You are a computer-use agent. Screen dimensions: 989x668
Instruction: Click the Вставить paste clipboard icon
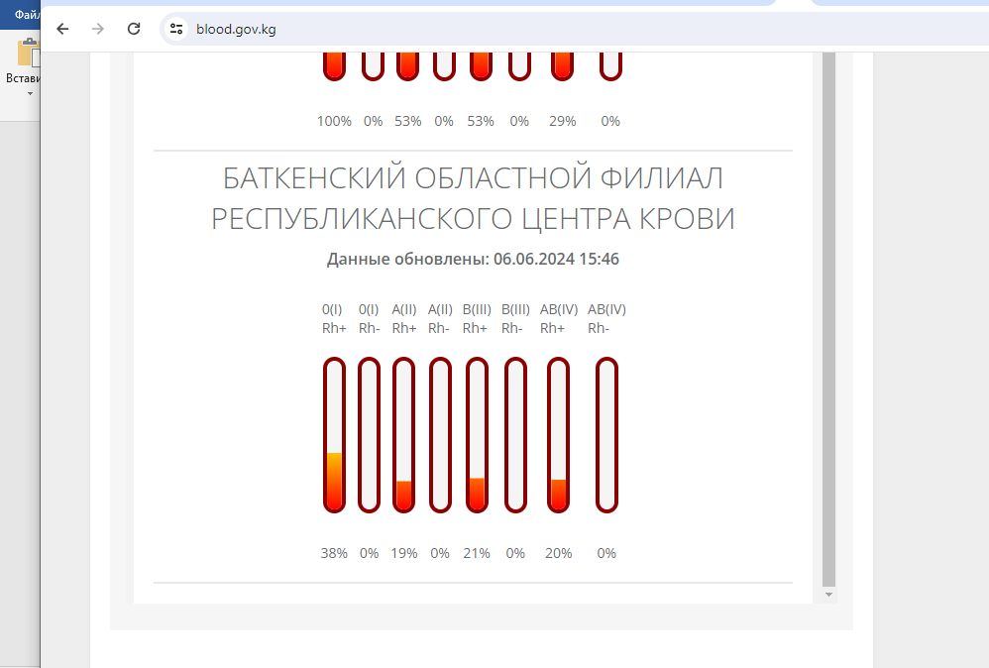coord(27,53)
